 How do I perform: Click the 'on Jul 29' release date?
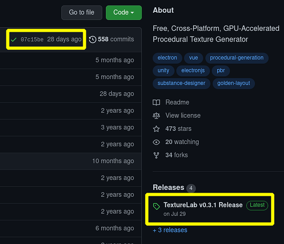pos(175,214)
